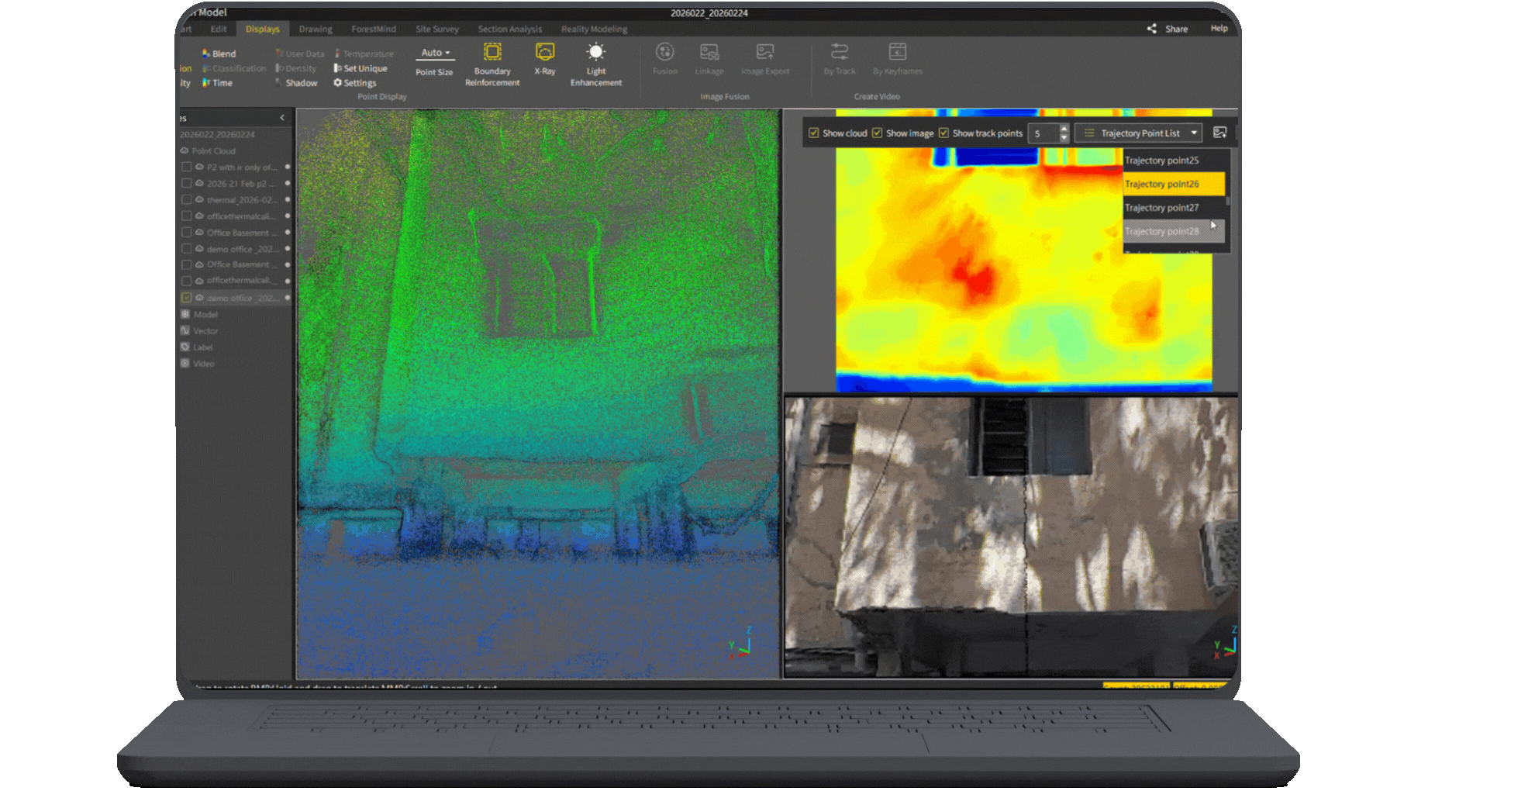Screen dimensions: 1535x791
Task: Click the Fusion icon in Image Fusion
Action: tap(664, 53)
